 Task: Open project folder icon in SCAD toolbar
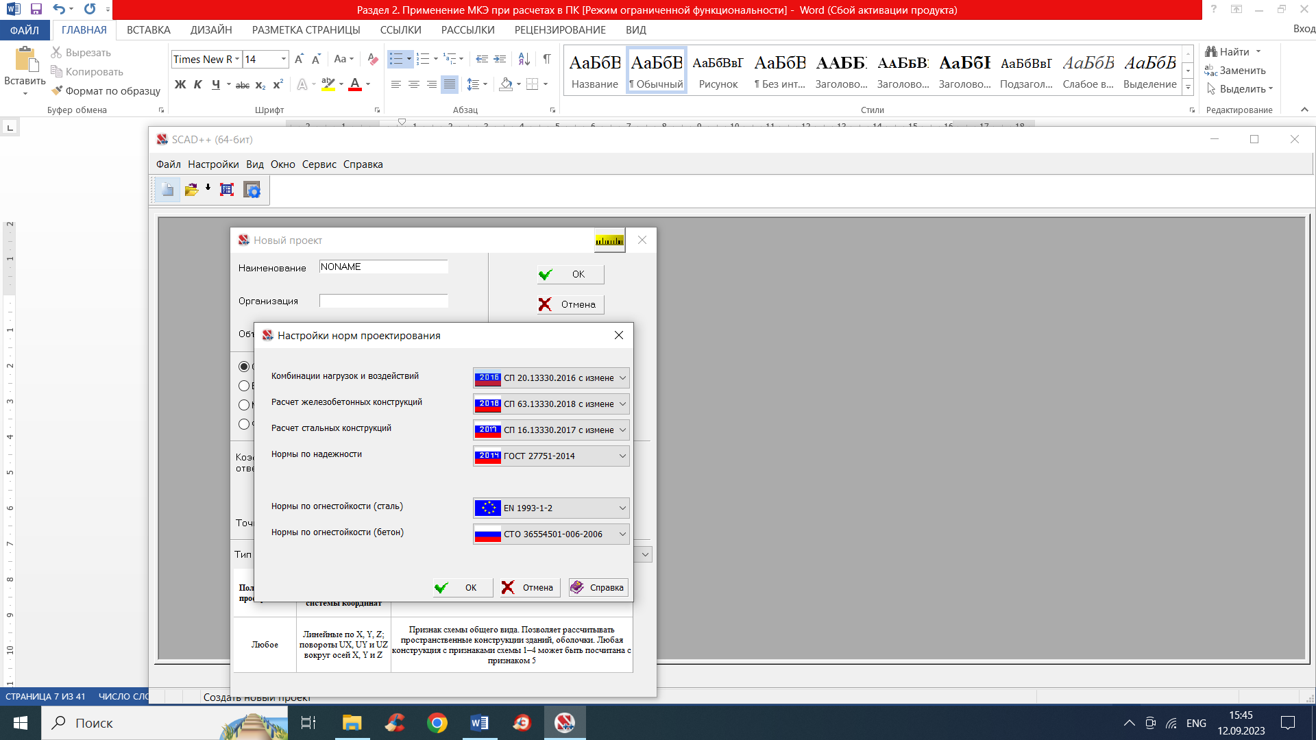point(191,190)
